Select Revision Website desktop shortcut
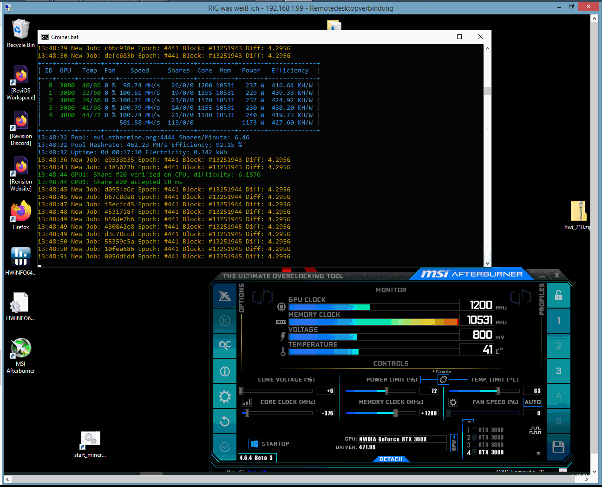The width and height of the screenshot is (602, 487). pos(21,174)
